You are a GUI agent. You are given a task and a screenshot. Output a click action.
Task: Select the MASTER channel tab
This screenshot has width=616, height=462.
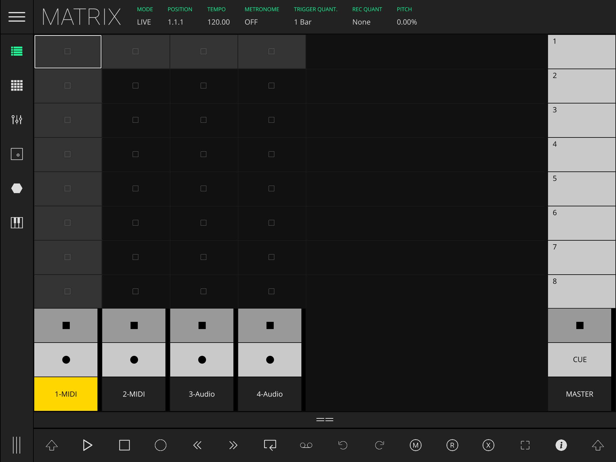pos(579,394)
